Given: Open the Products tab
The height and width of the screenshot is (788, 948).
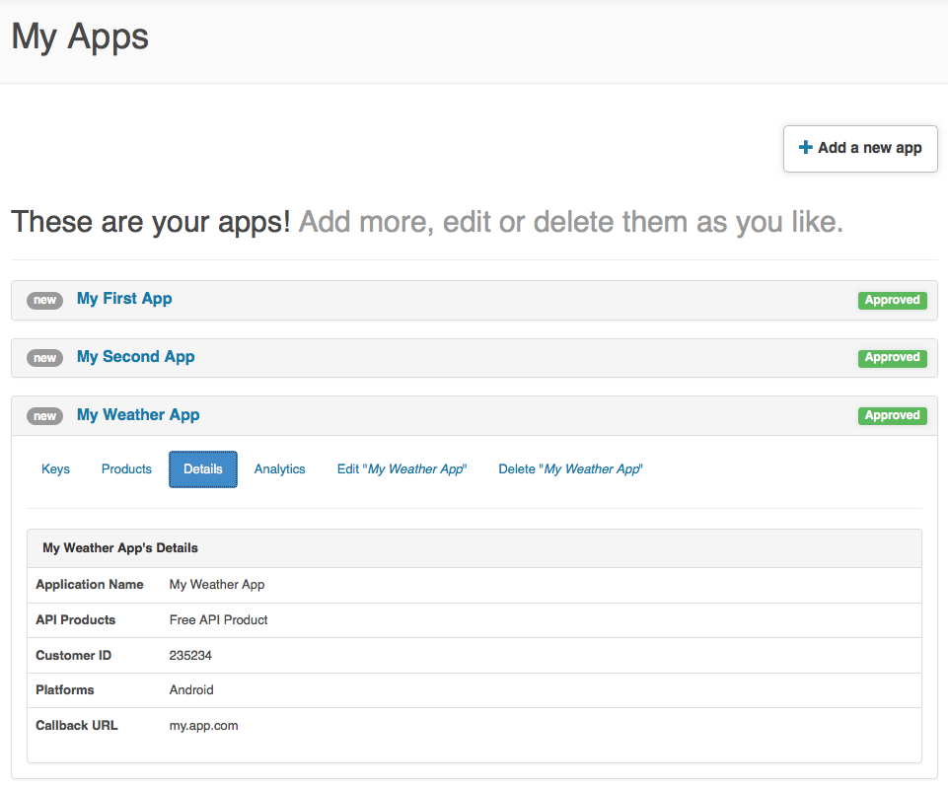Looking at the screenshot, I should click(x=126, y=469).
